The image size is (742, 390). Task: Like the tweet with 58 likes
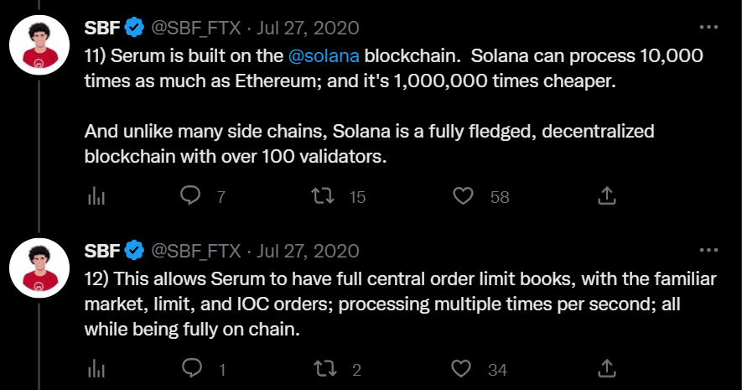[464, 196]
